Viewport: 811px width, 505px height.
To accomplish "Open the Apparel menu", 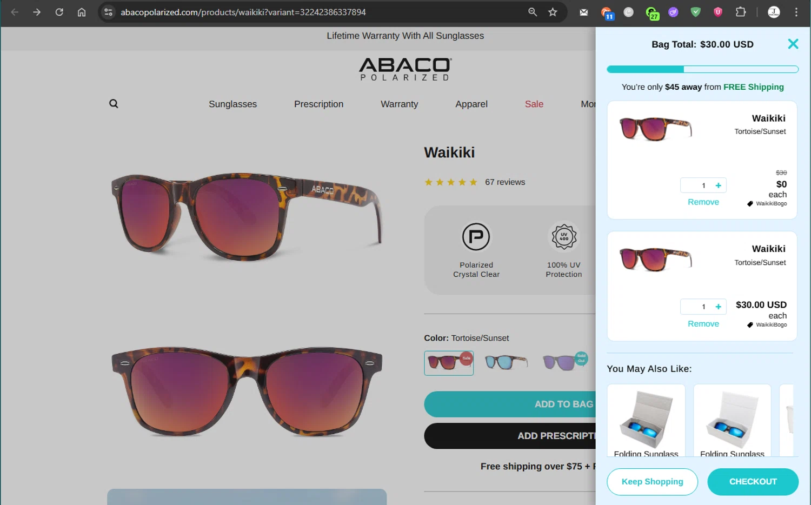I will (471, 104).
